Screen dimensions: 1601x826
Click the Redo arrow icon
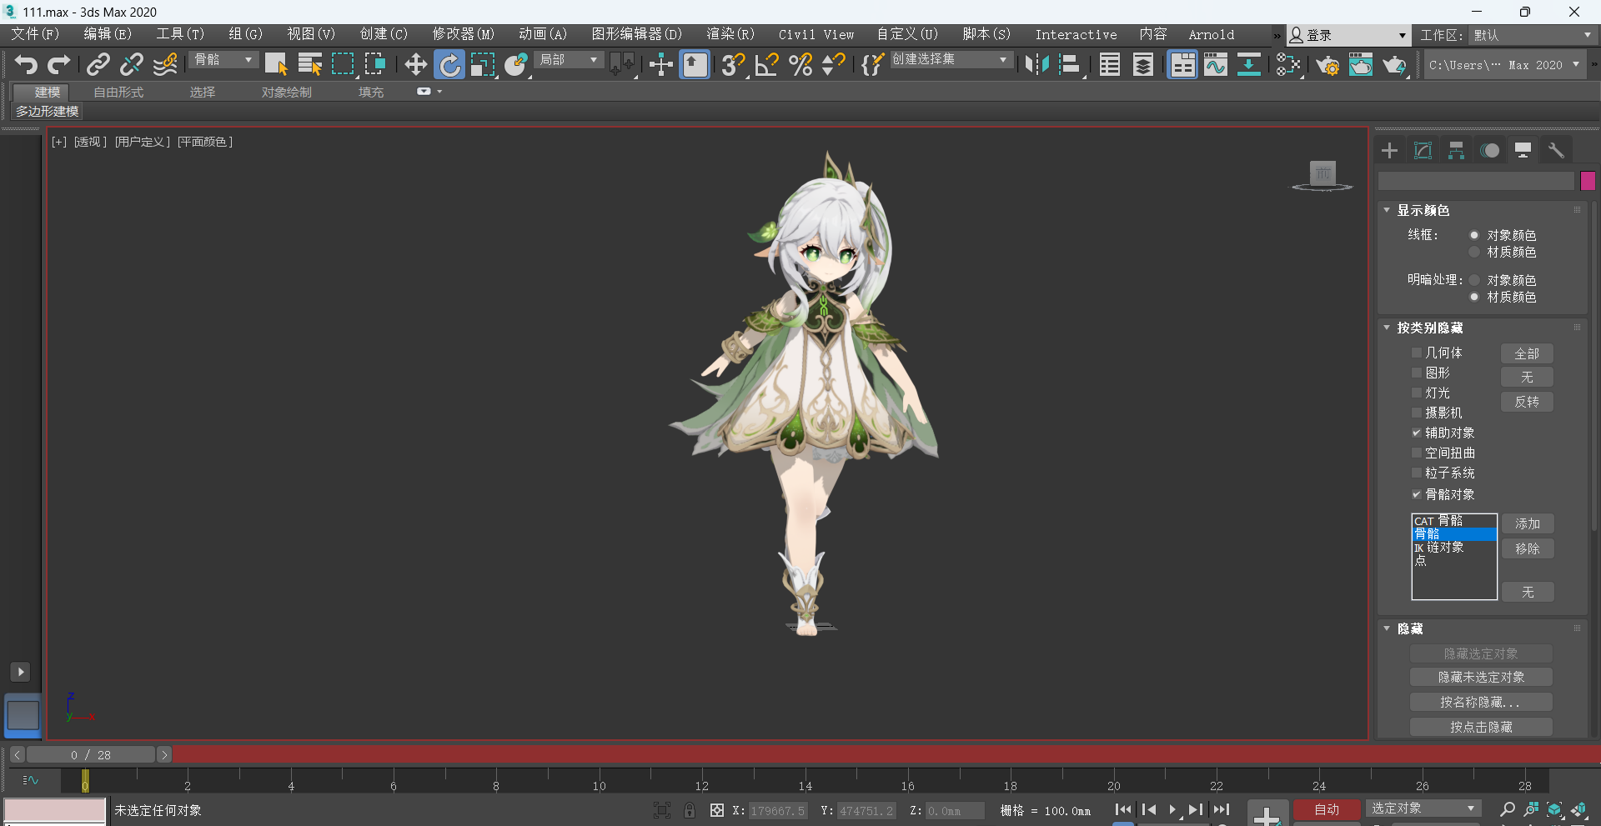(x=58, y=64)
